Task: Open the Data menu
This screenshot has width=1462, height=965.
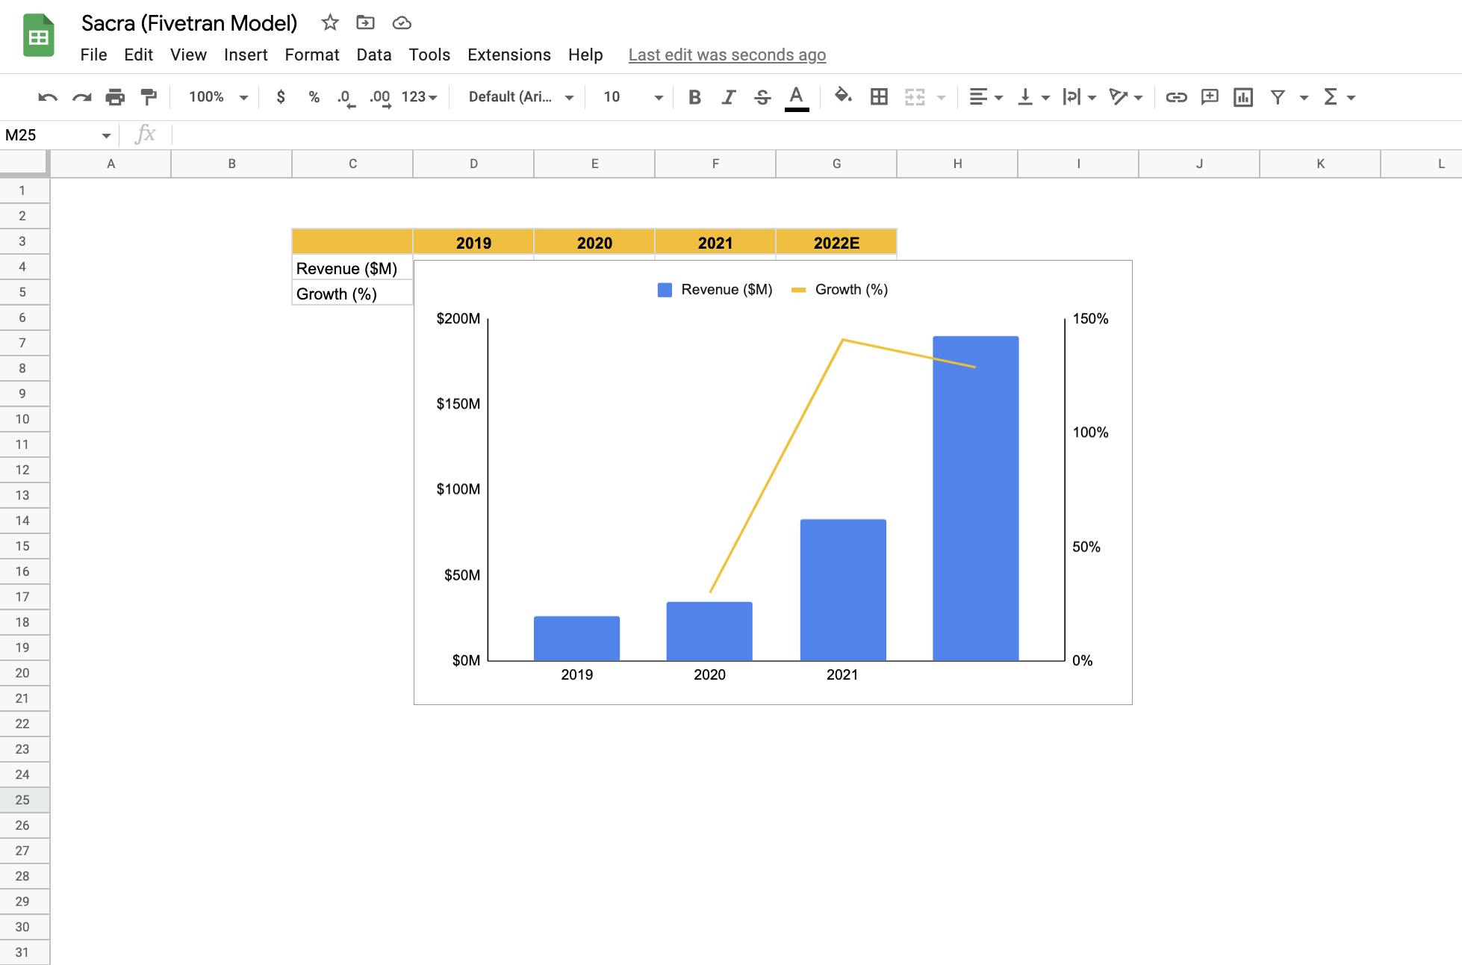Action: 374,55
